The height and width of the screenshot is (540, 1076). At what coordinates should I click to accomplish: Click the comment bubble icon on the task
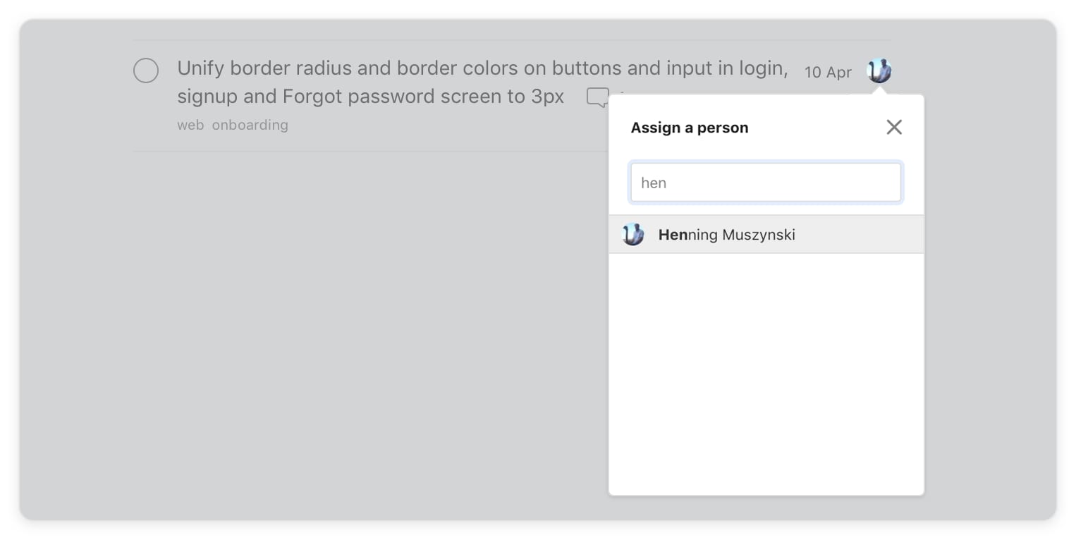tap(597, 97)
